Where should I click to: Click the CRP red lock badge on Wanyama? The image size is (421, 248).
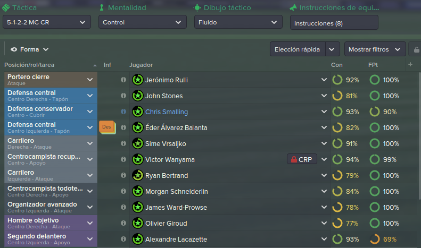(302, 159)
